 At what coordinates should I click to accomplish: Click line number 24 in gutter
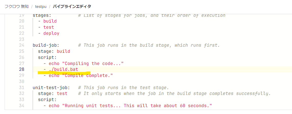(x=22, y=45)
